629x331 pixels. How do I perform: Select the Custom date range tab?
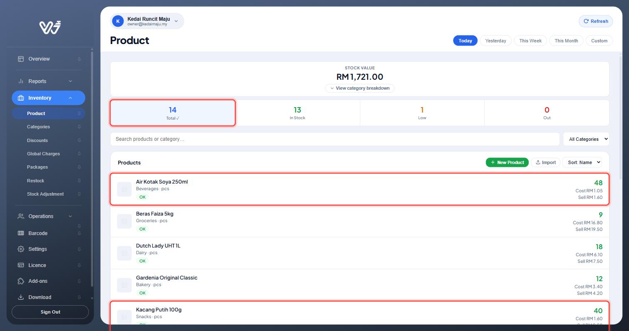coord(599,41)
